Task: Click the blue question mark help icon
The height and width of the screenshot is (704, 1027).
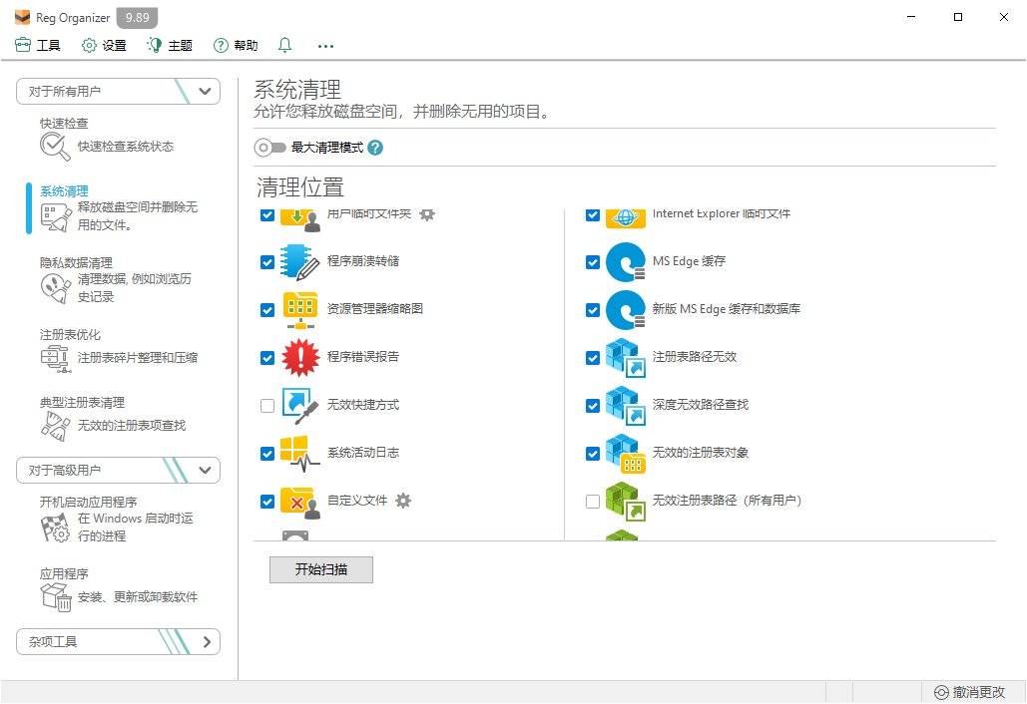Action: click(x=374, y=147)
